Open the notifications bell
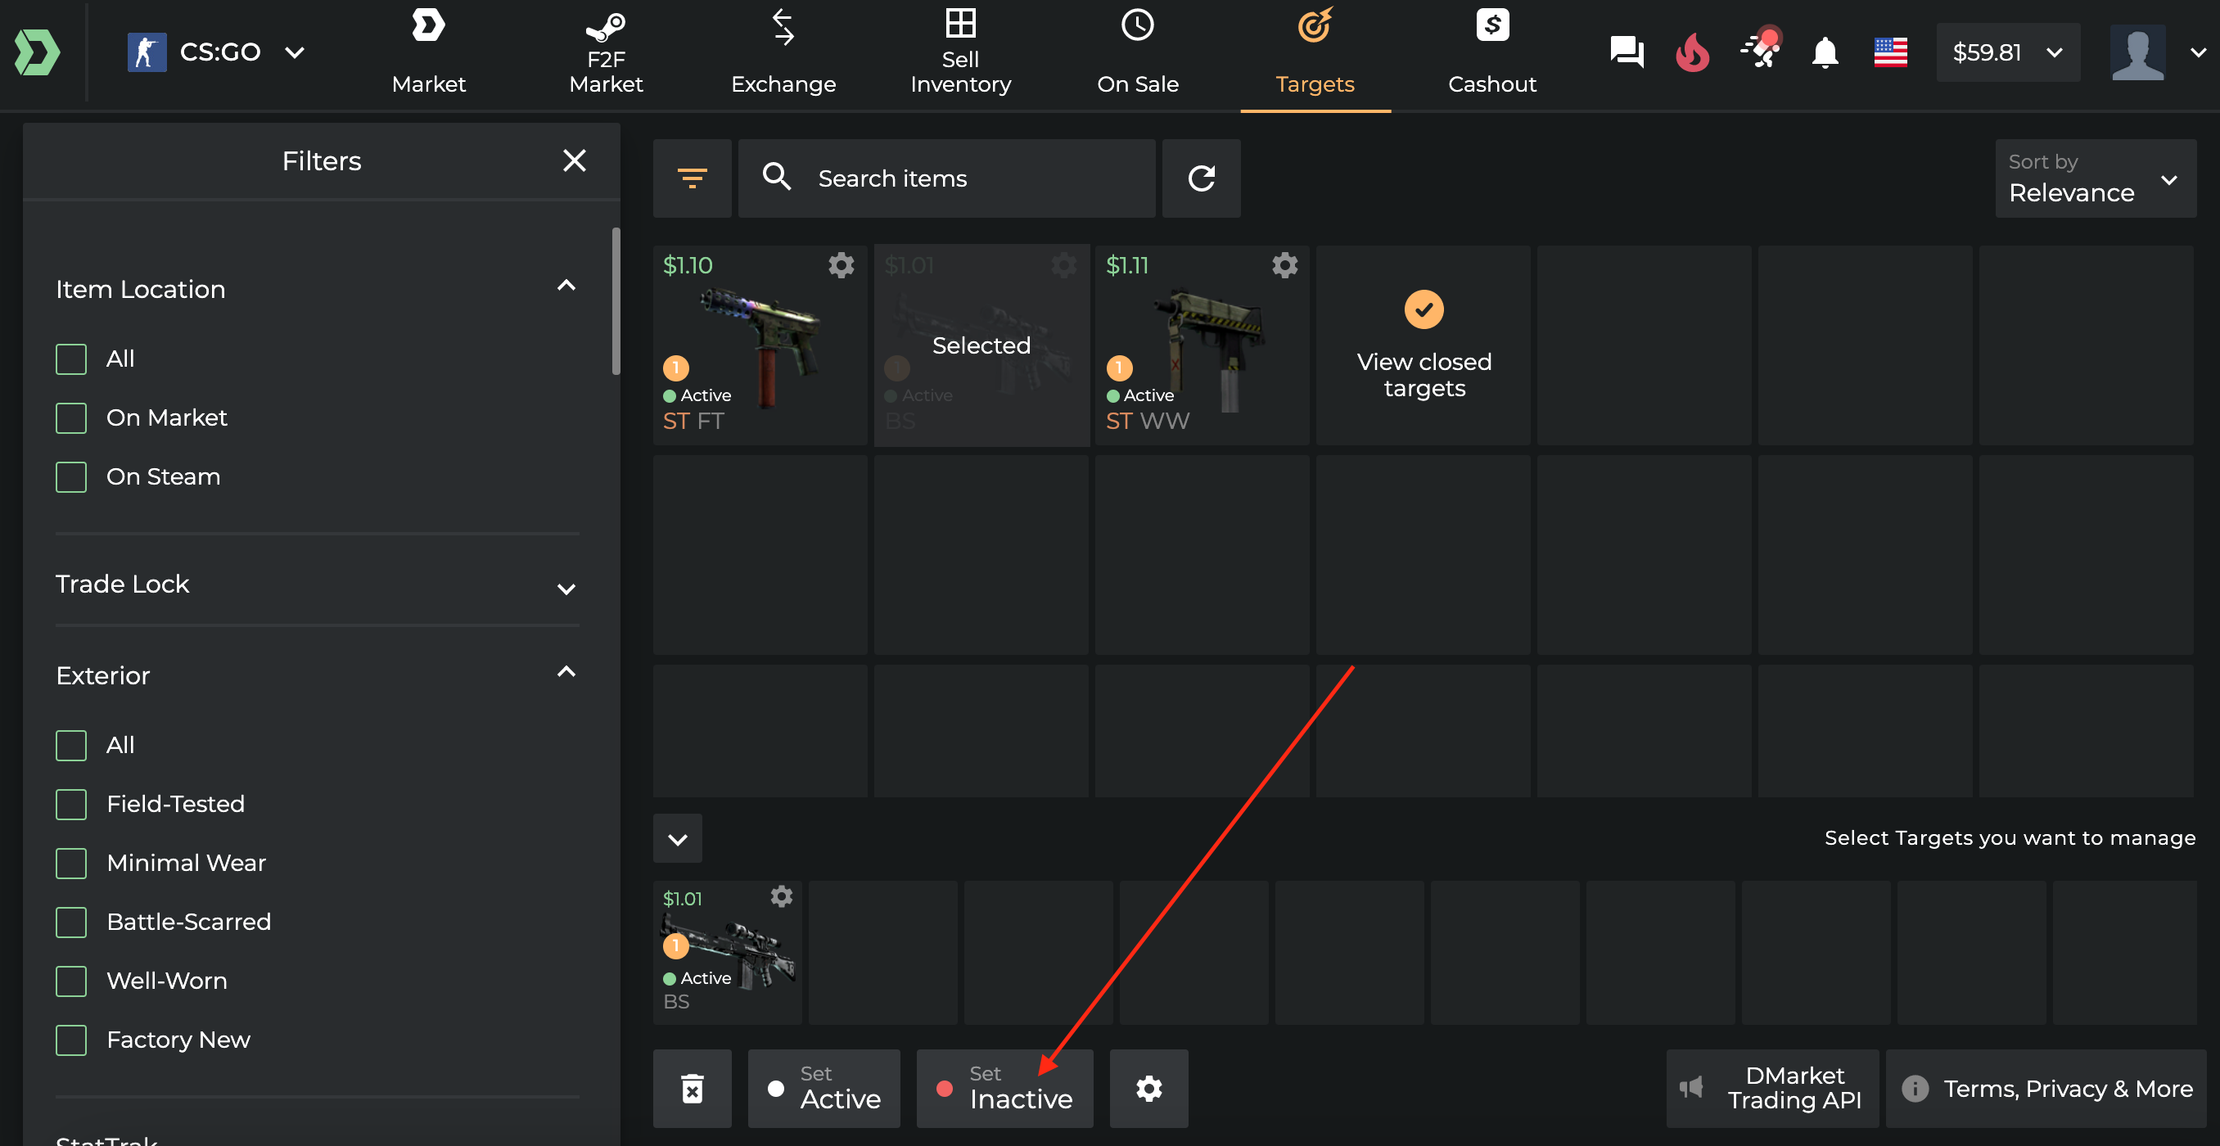Image resolution: width=2220 pixels, height=1146 pixels. [x=1825, y=52]
